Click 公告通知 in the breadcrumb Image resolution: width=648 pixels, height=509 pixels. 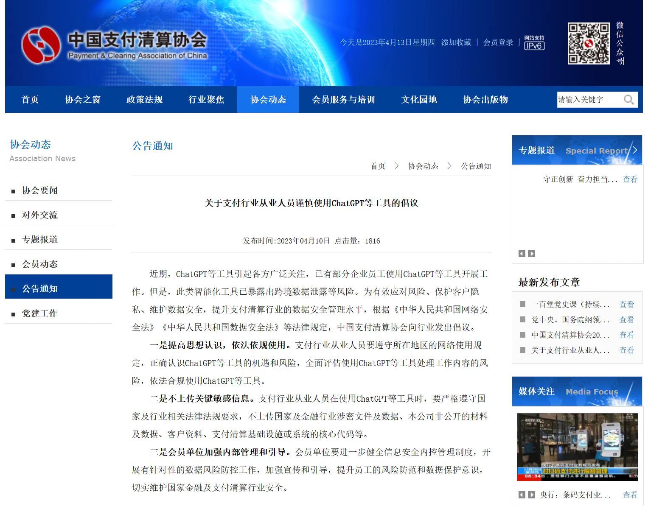click(x=476, y=166)
